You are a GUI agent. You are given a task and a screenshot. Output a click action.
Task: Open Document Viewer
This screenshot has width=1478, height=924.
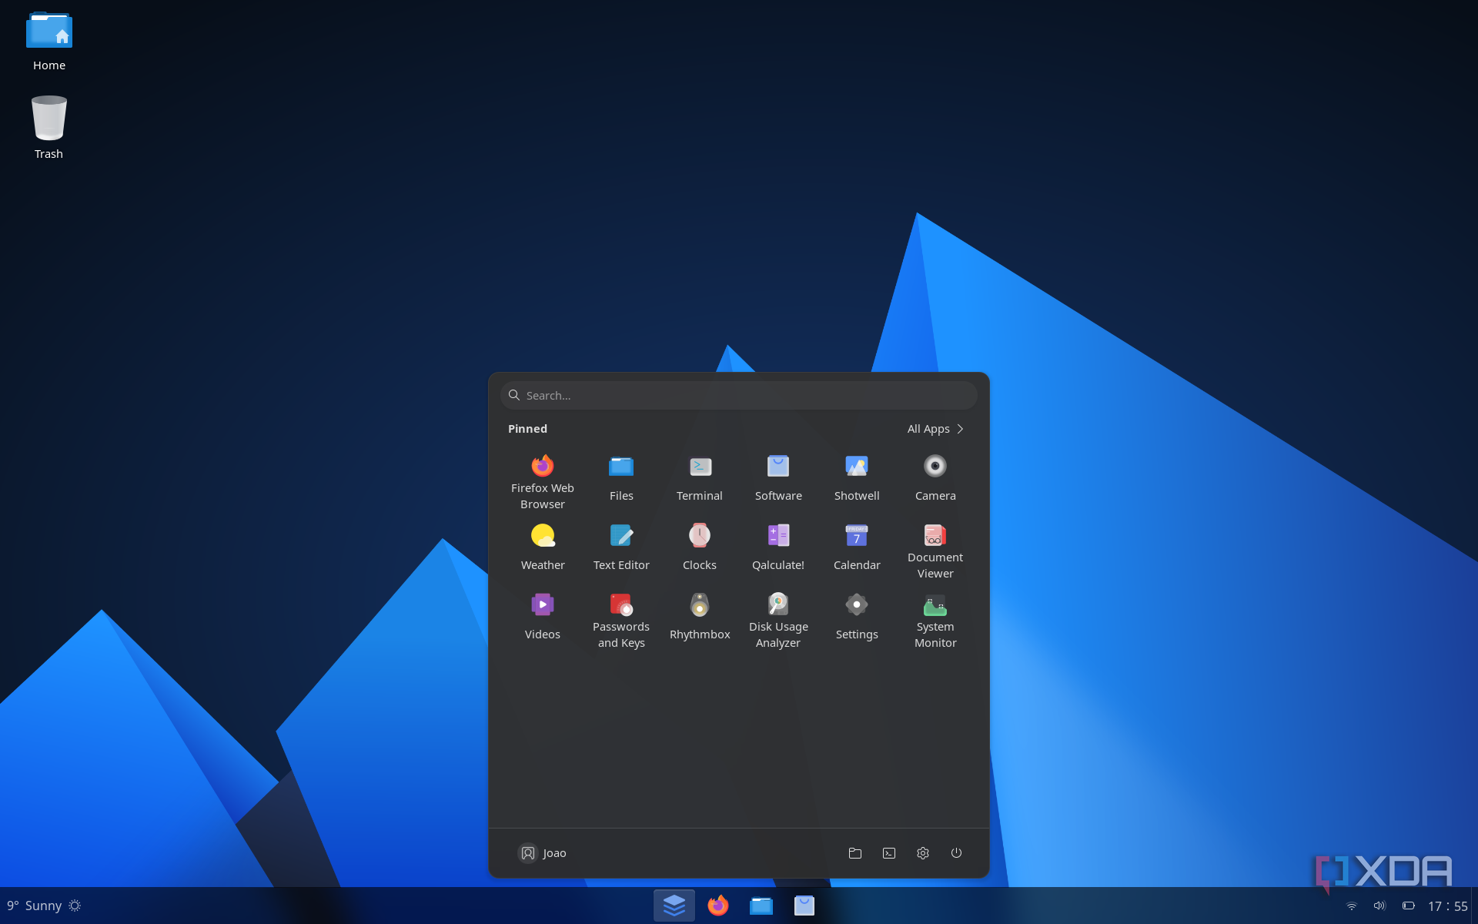click(x=935, y=551)
